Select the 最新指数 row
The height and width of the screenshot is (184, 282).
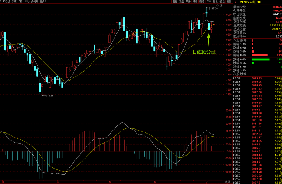(257, 7)
